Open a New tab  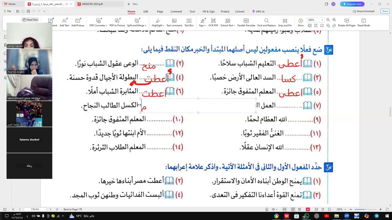coord(133,4)
